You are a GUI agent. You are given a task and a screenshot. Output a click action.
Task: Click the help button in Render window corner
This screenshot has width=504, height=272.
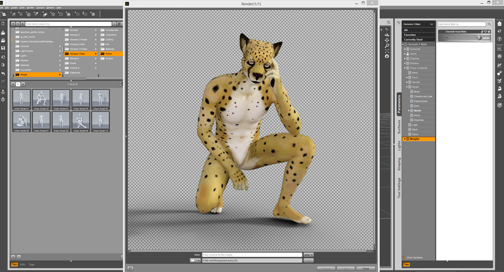[130, 268]
